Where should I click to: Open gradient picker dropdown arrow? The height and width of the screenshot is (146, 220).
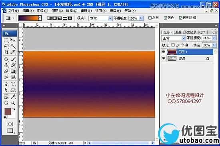40,18
